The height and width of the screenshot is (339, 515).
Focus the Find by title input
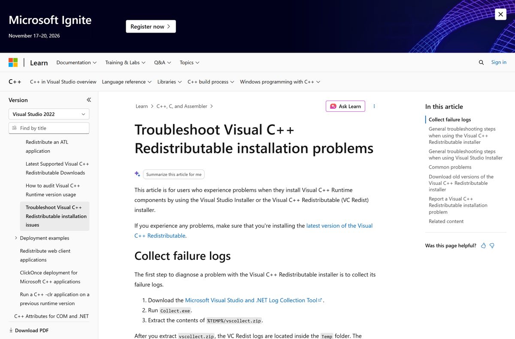pyautogui.click(x=49, y=128)
